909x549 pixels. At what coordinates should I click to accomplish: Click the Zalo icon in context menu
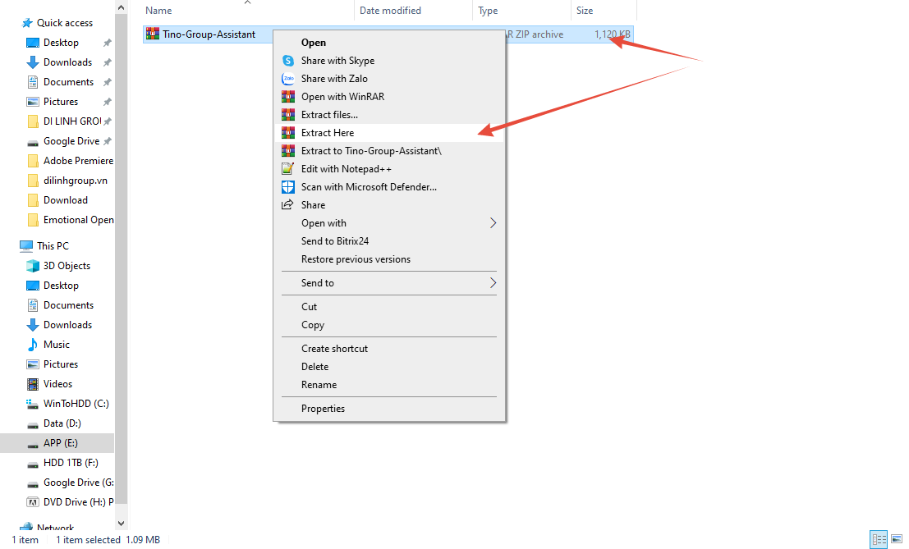point(288,79)
